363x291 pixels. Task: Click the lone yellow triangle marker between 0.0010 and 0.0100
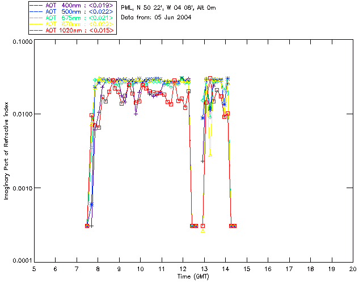[210, 155]
